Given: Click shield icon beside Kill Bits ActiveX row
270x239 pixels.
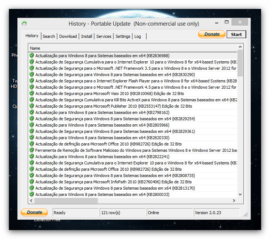Looking at the screenshot, I should coord(31,99).
